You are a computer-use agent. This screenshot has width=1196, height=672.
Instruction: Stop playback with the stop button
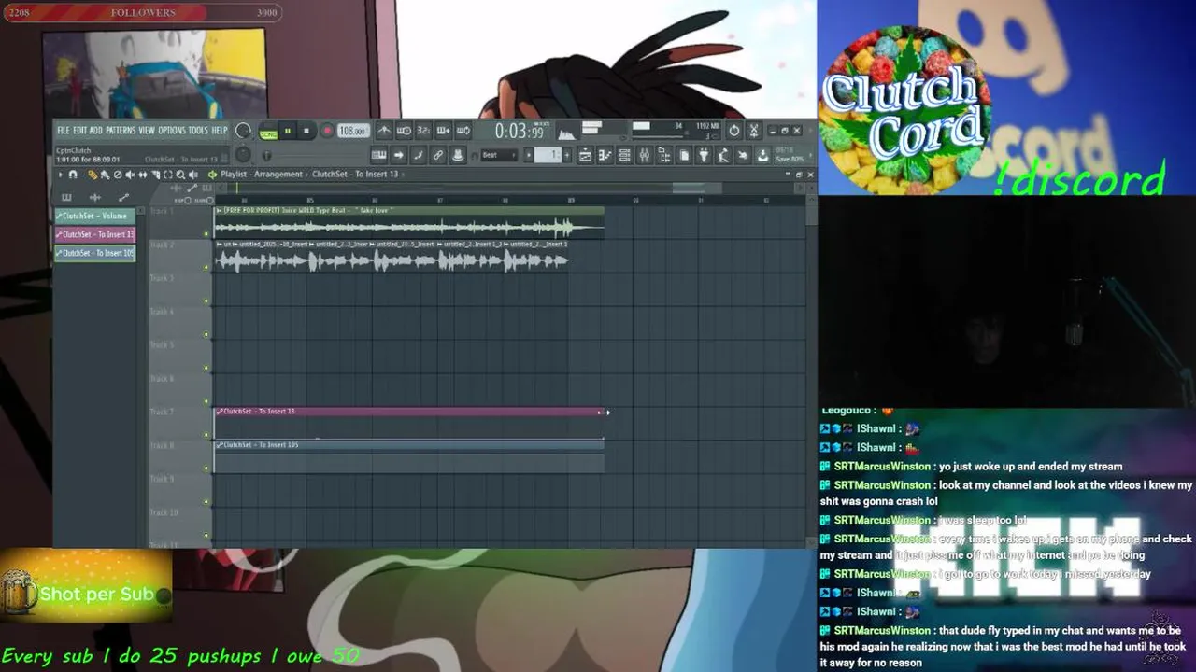coord(306,131)
